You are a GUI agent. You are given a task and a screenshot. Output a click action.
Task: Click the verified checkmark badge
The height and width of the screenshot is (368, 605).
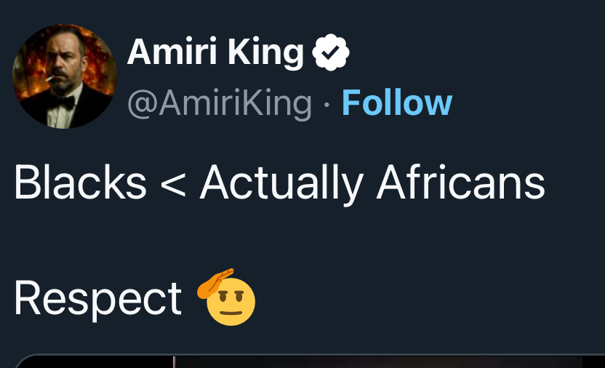(331, 52)
